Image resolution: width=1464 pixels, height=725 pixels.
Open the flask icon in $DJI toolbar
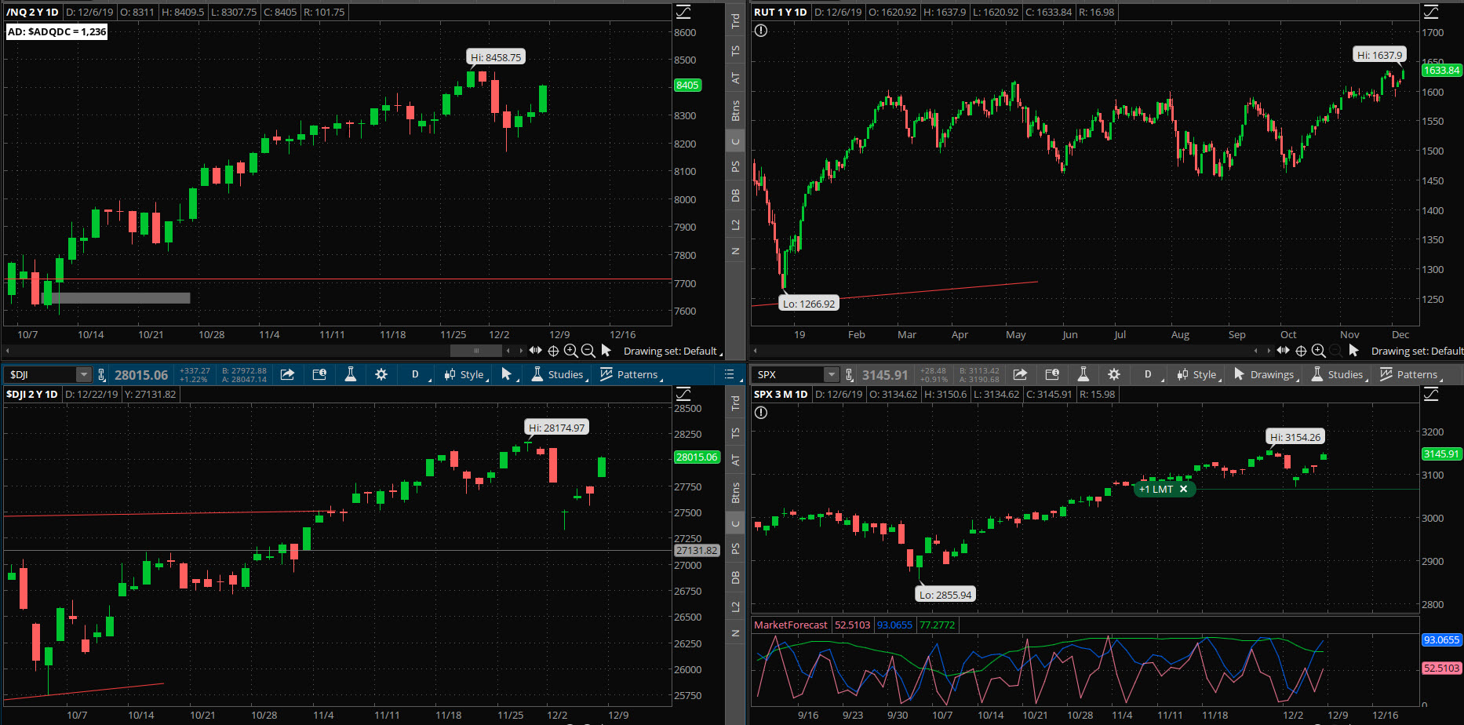(x=351, y=374)
